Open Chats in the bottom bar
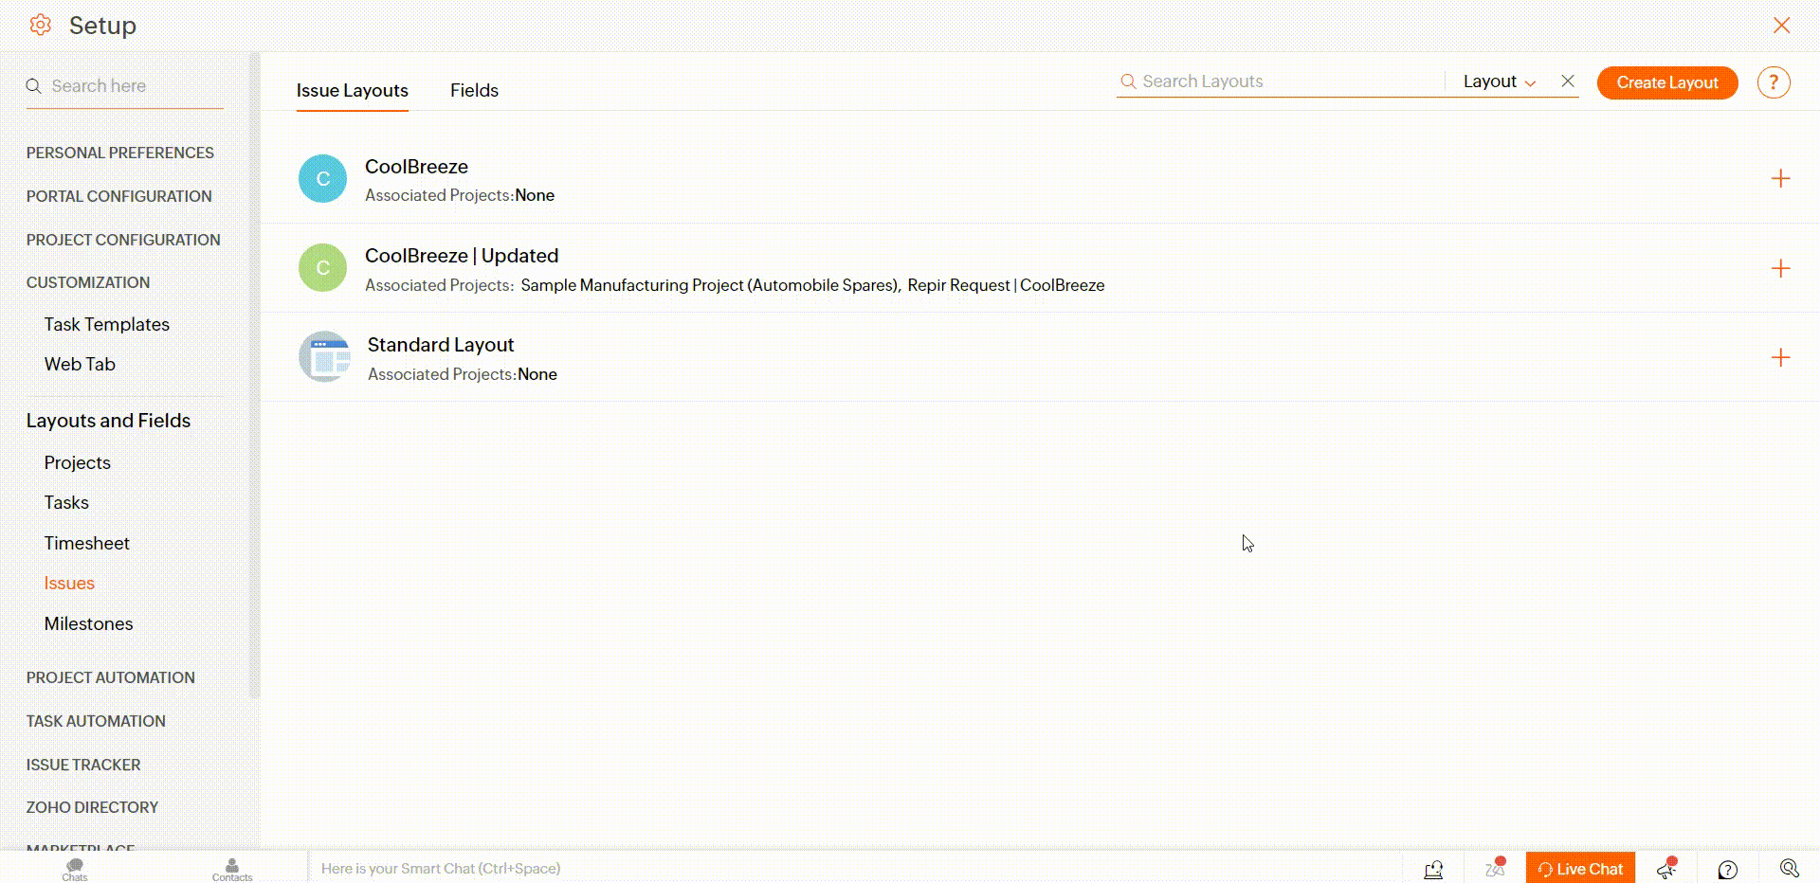 coord(75,868)
